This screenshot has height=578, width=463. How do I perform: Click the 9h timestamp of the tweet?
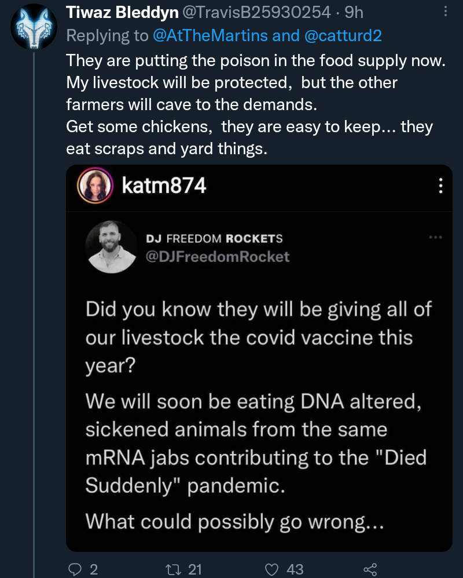354,12
